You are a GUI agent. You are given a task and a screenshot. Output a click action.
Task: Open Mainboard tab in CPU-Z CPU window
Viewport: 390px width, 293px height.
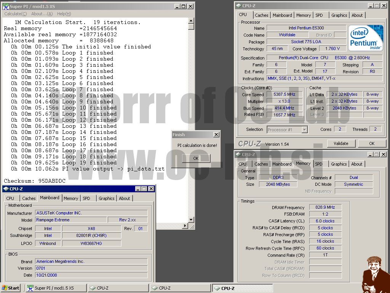click(x=282, y=15)
